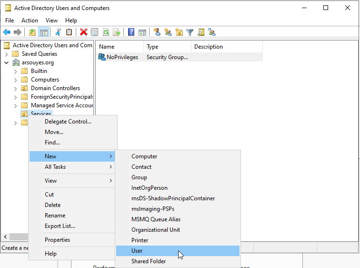Choose Delete from context menu
Viewport: 360px width, 268px height.
(72, 205)
